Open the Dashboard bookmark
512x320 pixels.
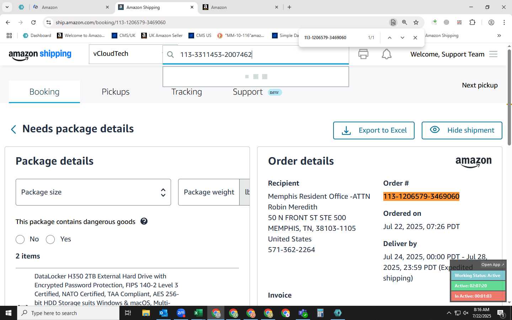tap(37, 36)
